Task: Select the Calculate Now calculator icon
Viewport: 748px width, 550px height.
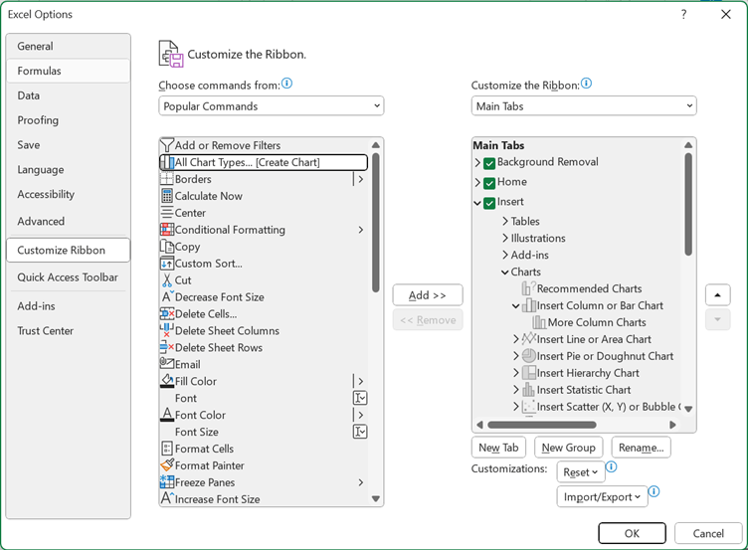Action: 167,196
